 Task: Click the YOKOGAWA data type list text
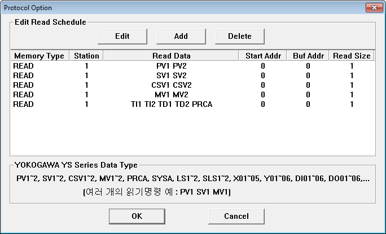(192, 178)
